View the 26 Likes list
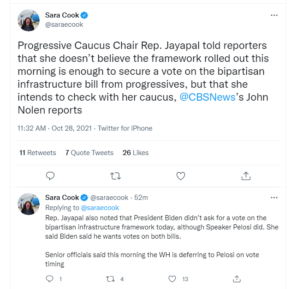The image size is (291, 289). point(136,153)
